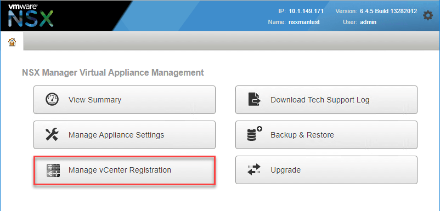Click the name nsxmantest
Screen dimensions: 440x211
304,22
